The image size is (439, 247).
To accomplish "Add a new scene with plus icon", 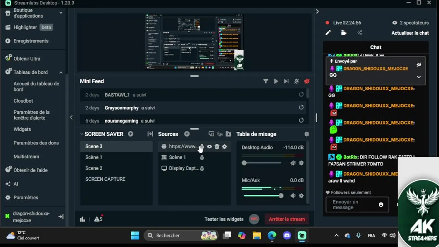I will pyautogui.click(x=131, y=134).
